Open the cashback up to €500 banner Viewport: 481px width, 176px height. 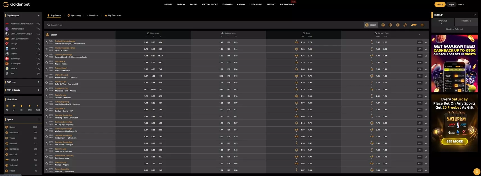click(x=455, y=63)
